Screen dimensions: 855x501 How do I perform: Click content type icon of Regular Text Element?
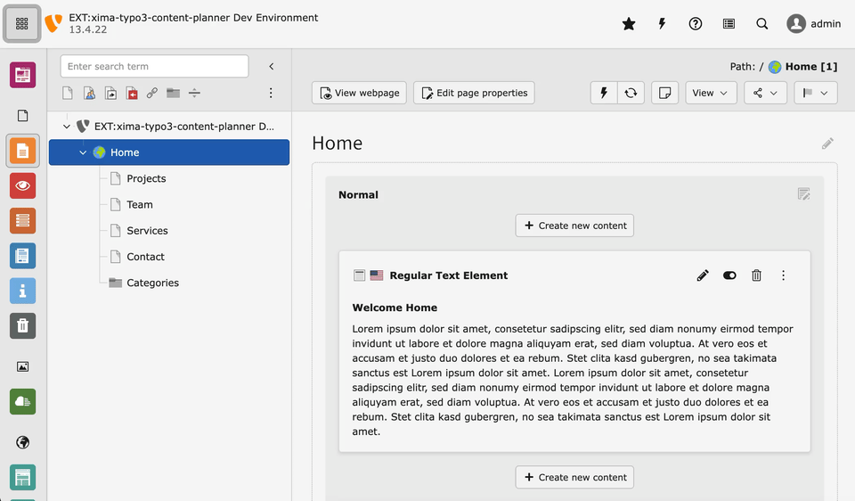click(x=359, y=275)
